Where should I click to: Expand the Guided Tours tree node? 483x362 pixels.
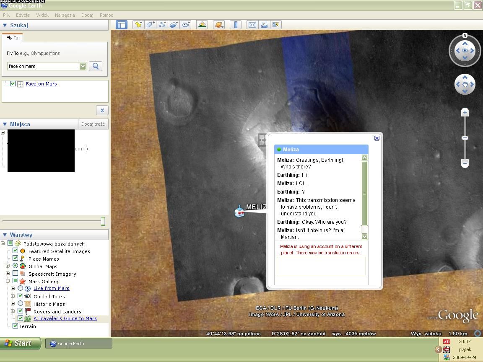[x=13, y=296]
